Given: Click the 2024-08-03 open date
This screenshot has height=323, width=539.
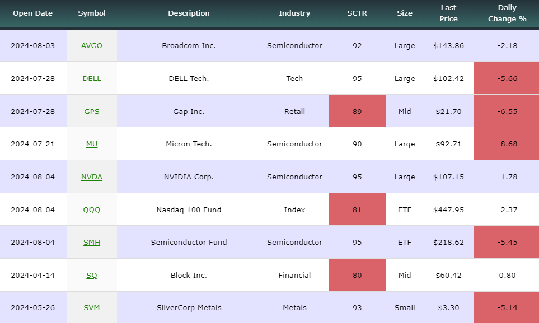Looking at the screenshot, I should click(x=32, y=46).
